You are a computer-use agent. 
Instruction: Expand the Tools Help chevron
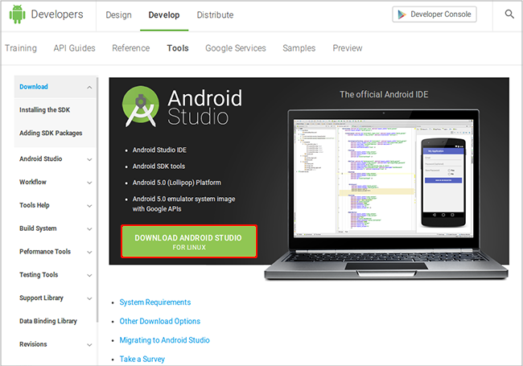pos(89,206)
